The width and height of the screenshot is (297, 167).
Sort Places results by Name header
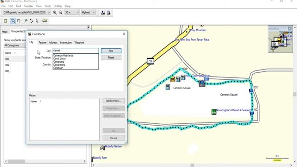[x=64, y=102]
